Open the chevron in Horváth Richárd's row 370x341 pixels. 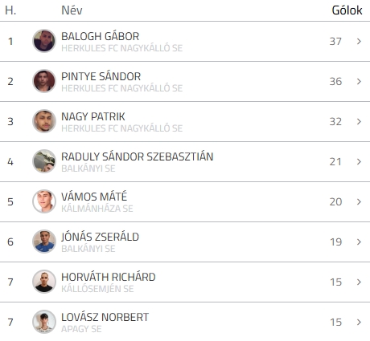[359, 282]
